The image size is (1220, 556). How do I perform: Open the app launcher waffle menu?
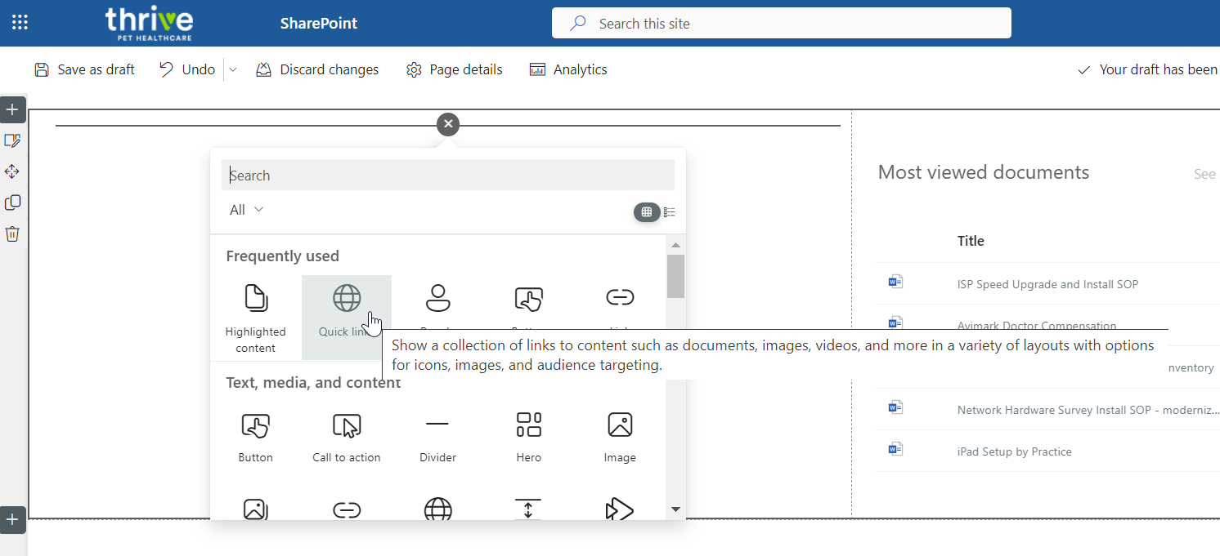click(20, 23)
